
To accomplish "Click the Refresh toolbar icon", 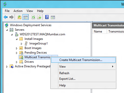I will [33, 17].
